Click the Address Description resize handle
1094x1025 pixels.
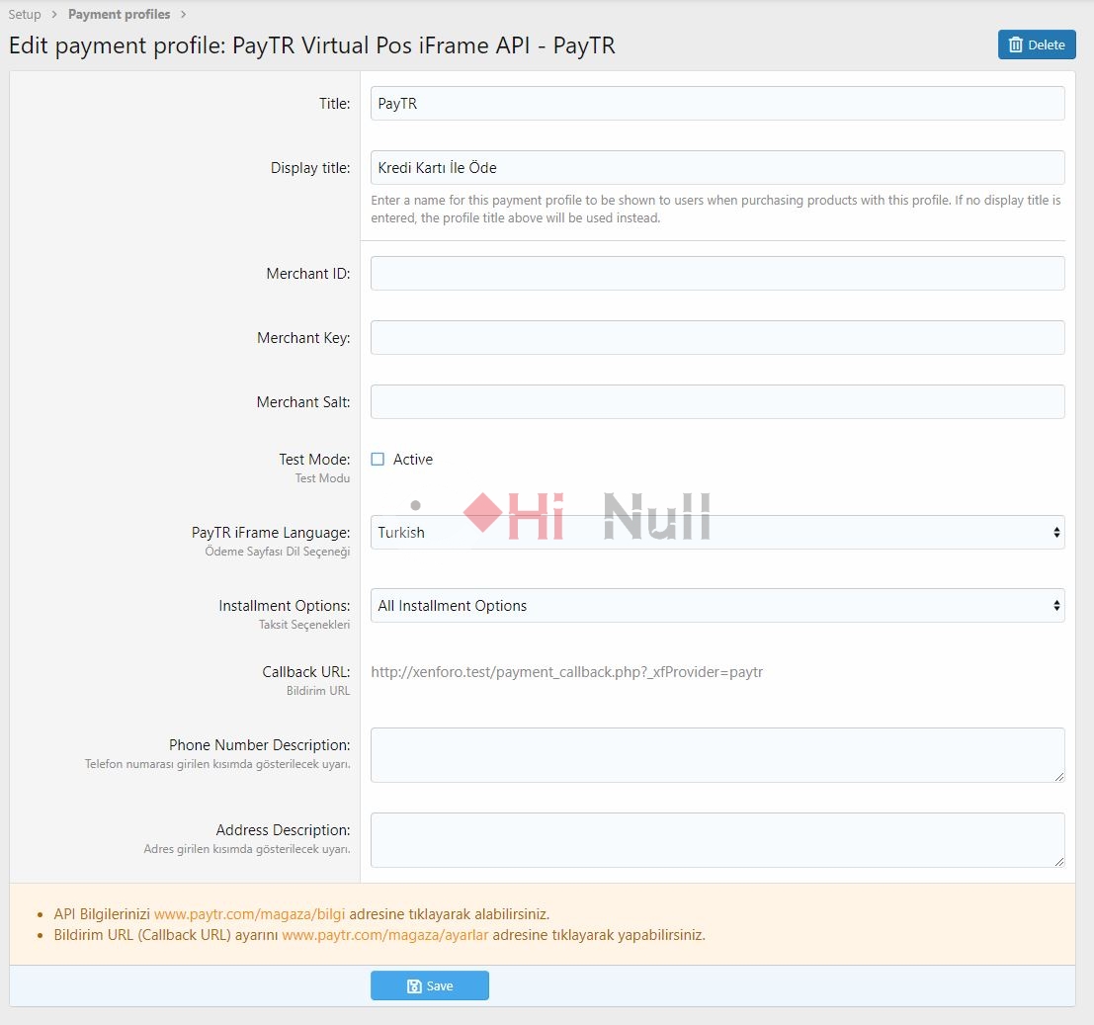pos(1059,862)
